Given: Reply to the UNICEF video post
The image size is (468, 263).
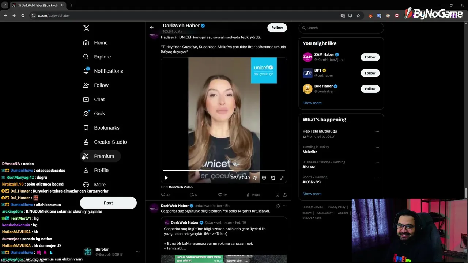Looking at the screenshot, I should pos(166,195).
